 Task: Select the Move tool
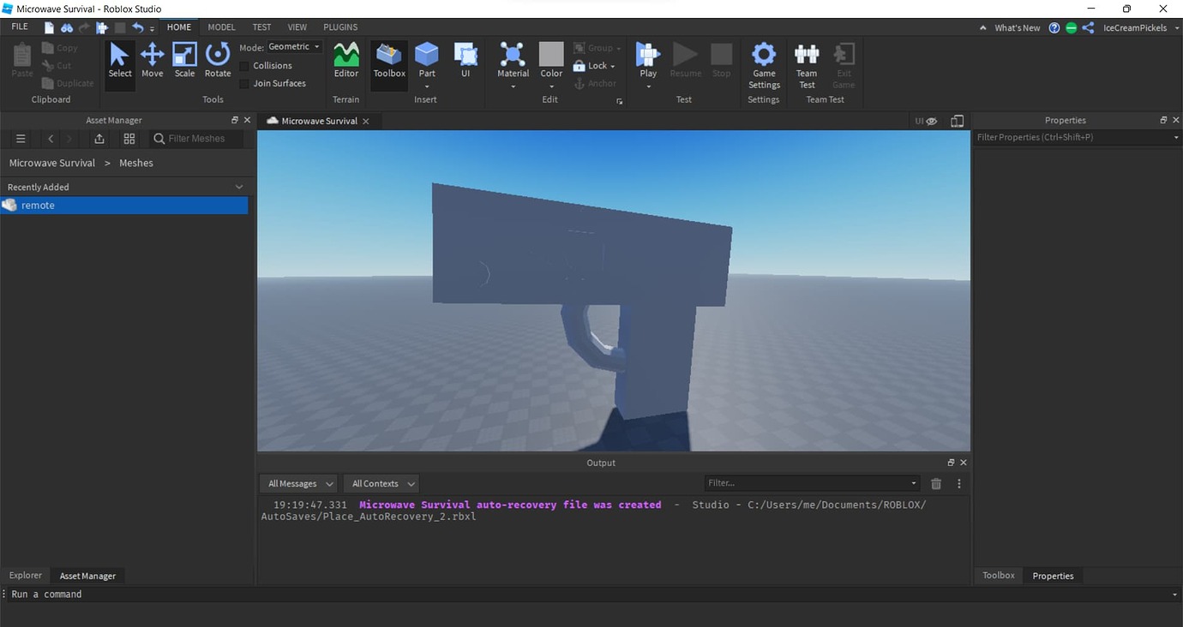coord(152,60)
